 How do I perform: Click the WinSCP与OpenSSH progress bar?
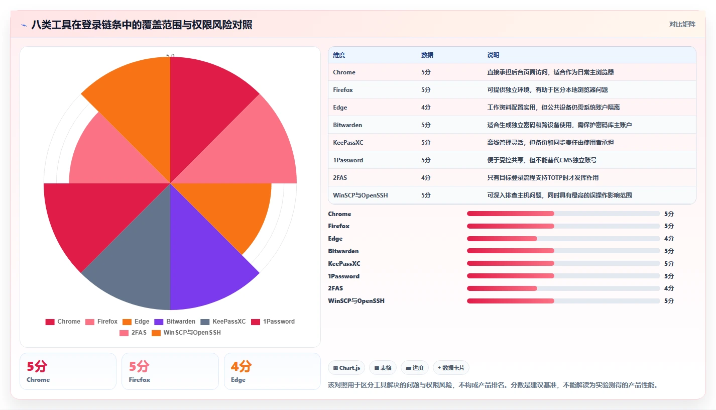(x=563, y=301)
